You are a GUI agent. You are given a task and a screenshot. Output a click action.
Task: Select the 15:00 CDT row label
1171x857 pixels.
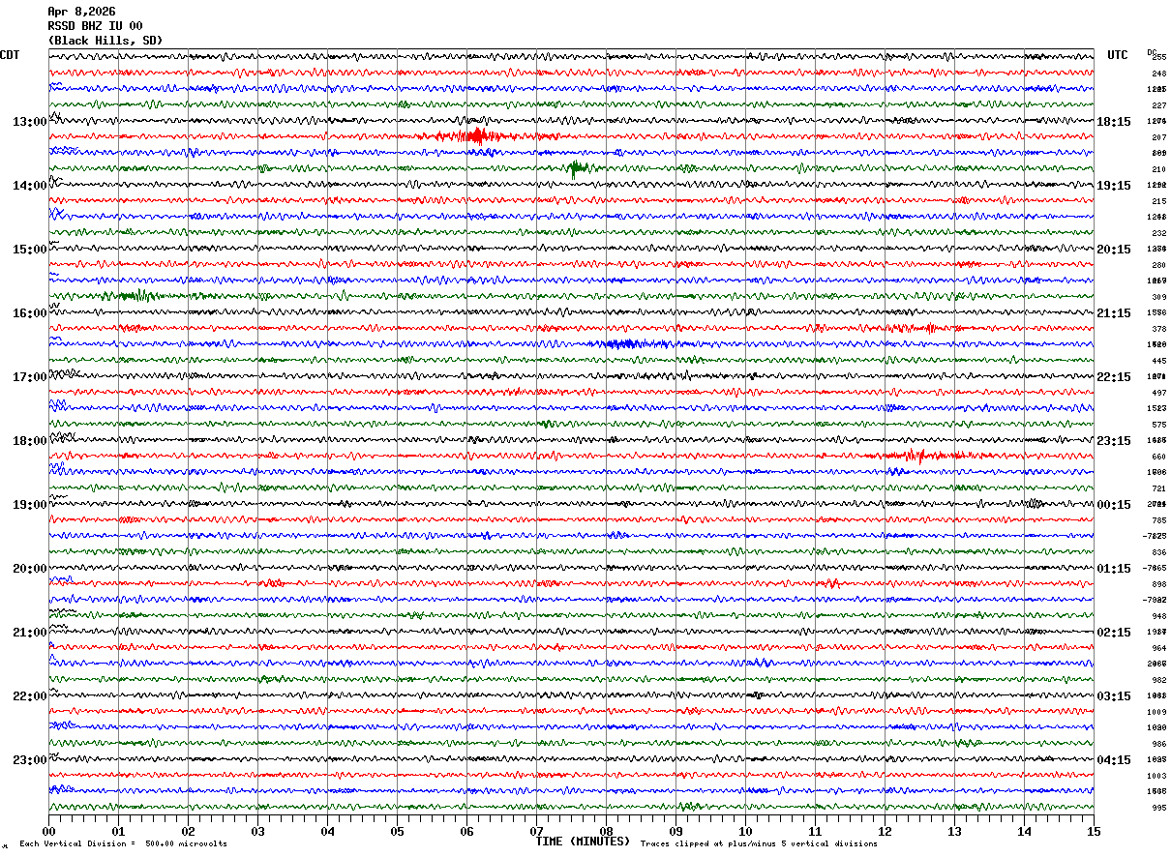tap(30, 250)
